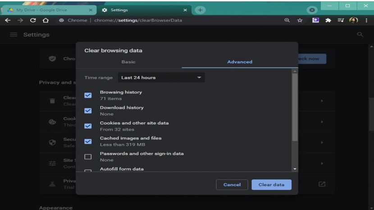Bookmark this page with the star icon
374x210 pixels.
click(300, 20)
